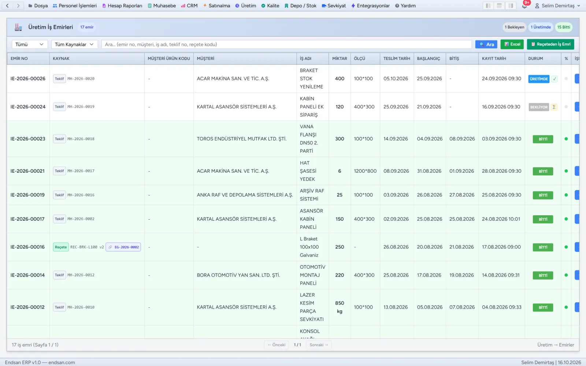Switch to top panel layout icon
Screen dimensions: 586x366
coord(499,5)
